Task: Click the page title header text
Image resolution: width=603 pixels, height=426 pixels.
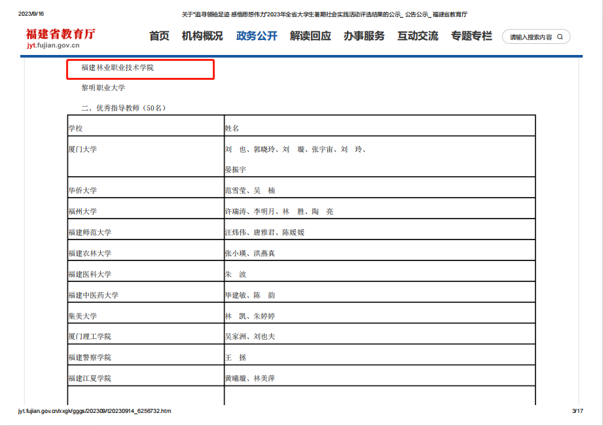Action: coord(325,14)
